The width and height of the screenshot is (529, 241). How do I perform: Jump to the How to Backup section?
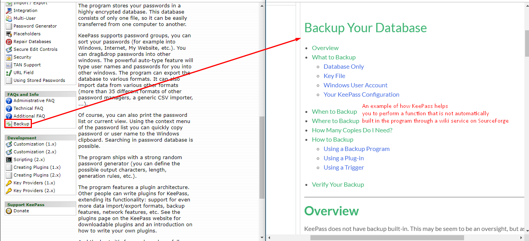coord(333,140)
